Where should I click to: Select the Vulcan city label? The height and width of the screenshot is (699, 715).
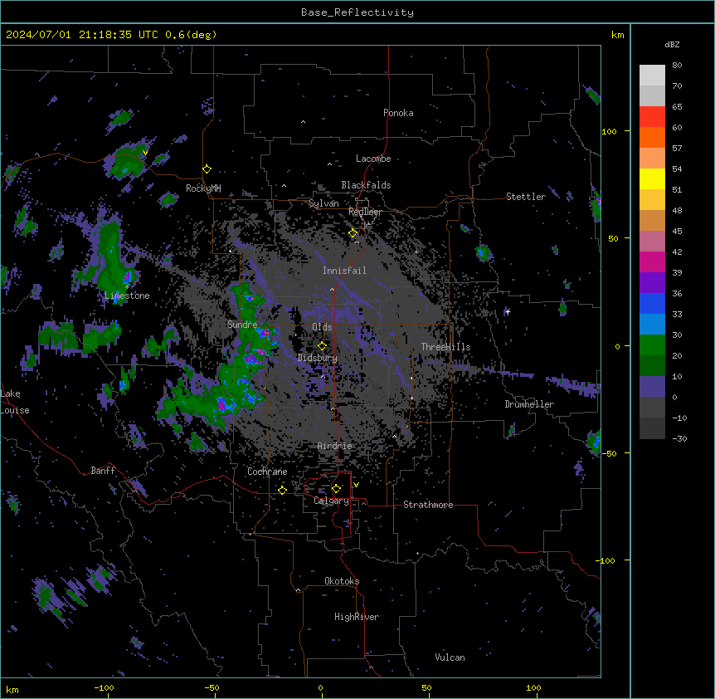coord(450,657)
